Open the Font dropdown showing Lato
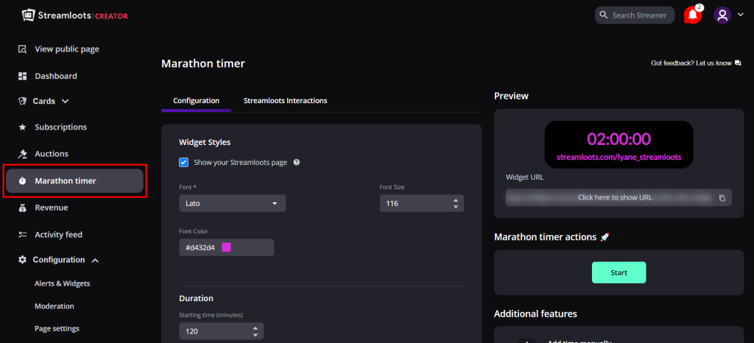 point(233,203)
